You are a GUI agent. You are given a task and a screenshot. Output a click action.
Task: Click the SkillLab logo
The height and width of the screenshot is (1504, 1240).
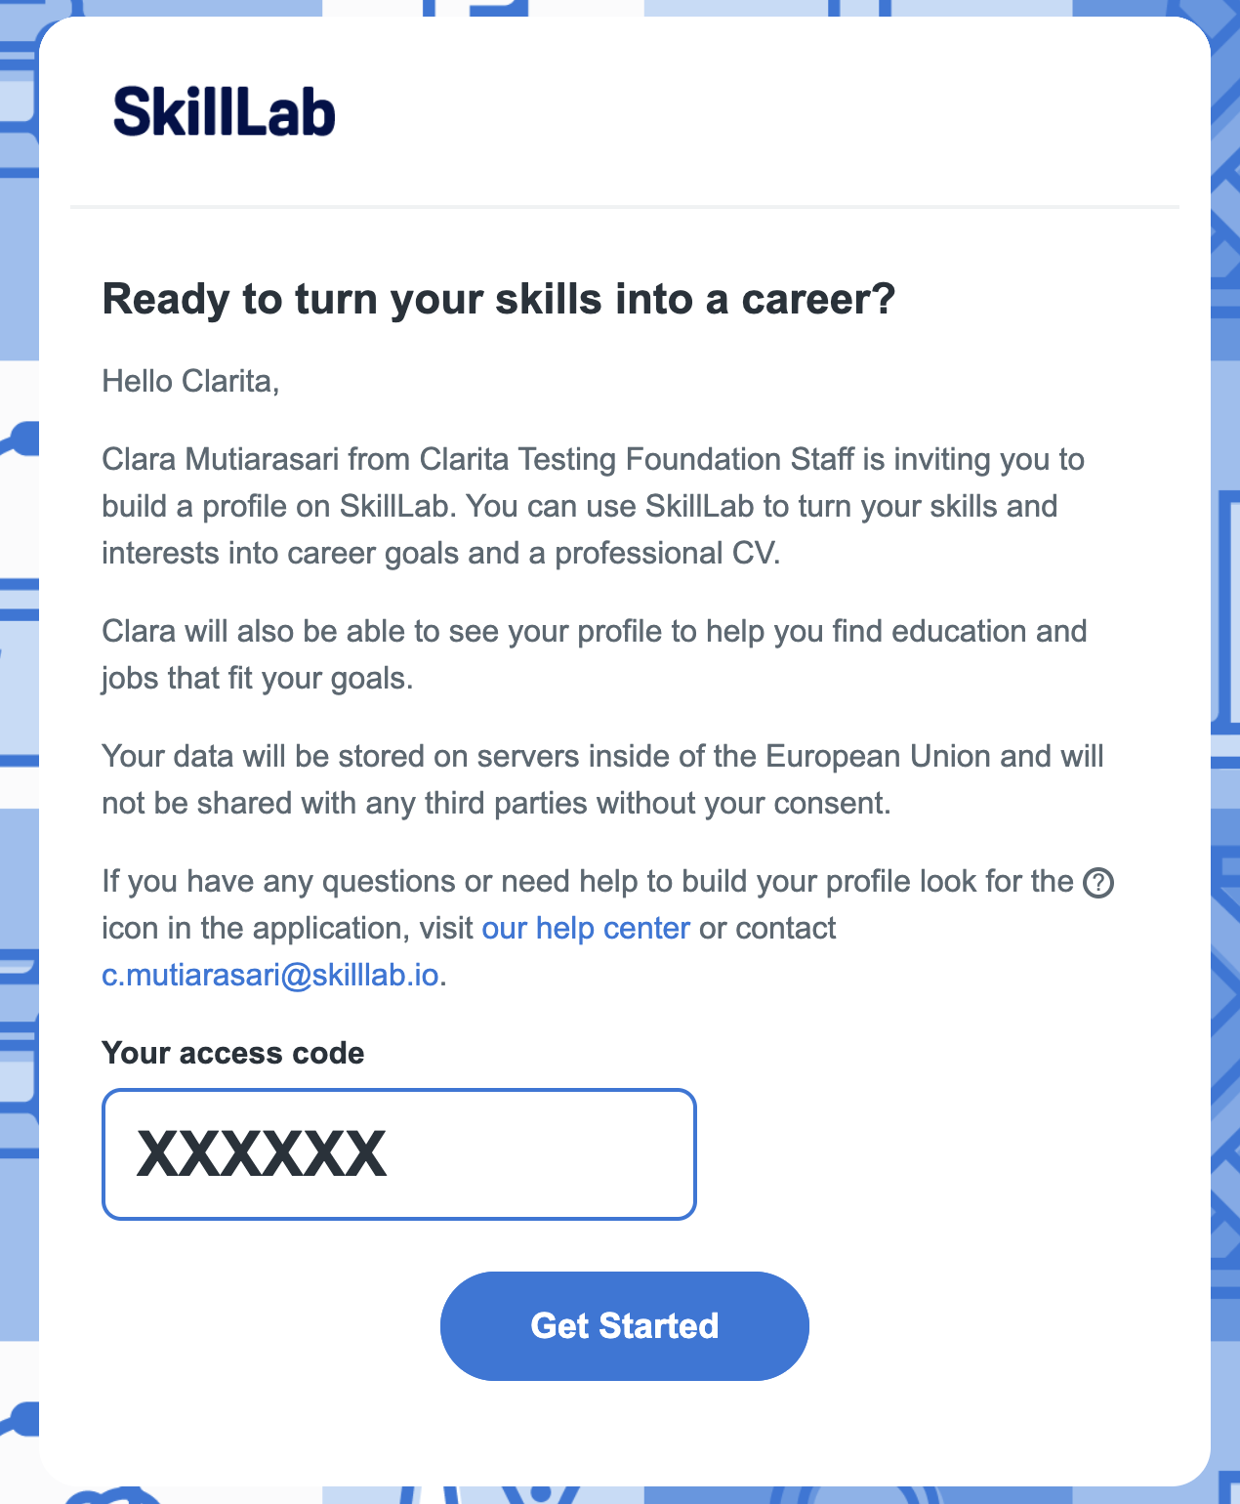click(224, 111)
